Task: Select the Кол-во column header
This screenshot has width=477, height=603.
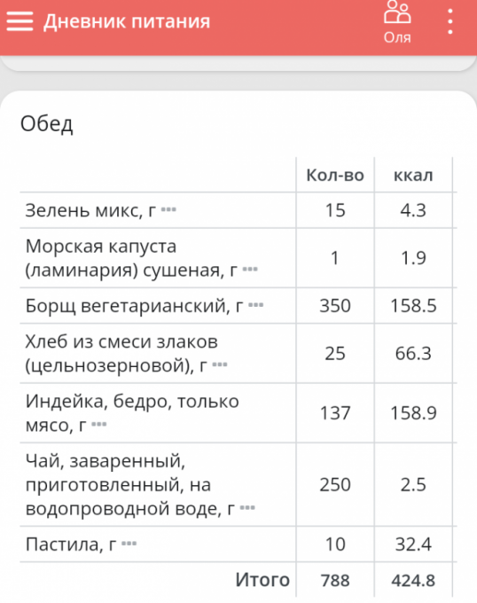Action: [x=335, y=176]
